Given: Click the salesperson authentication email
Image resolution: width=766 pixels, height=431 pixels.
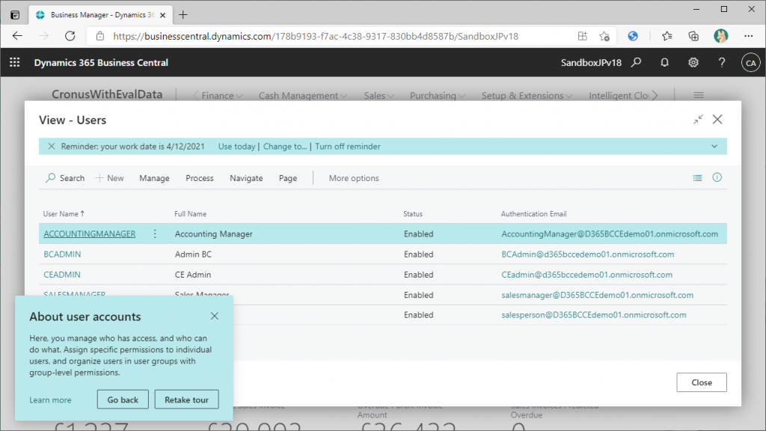Looking at the screenshot, I should (593, 315).
